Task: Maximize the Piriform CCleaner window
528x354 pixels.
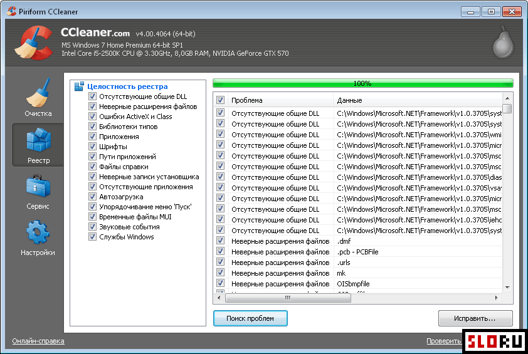Action: coord(490,12)
